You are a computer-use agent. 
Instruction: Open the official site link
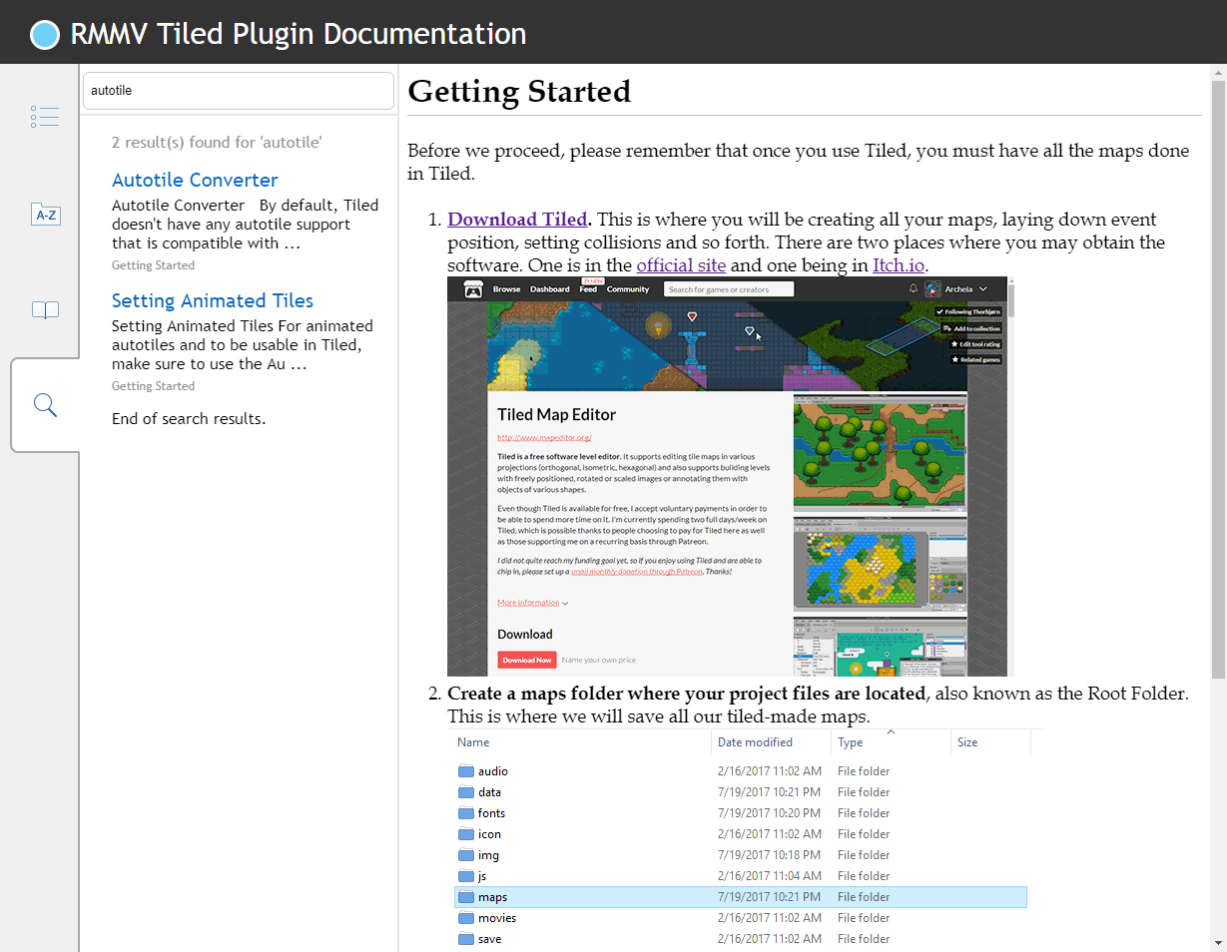tap(681, 265)
